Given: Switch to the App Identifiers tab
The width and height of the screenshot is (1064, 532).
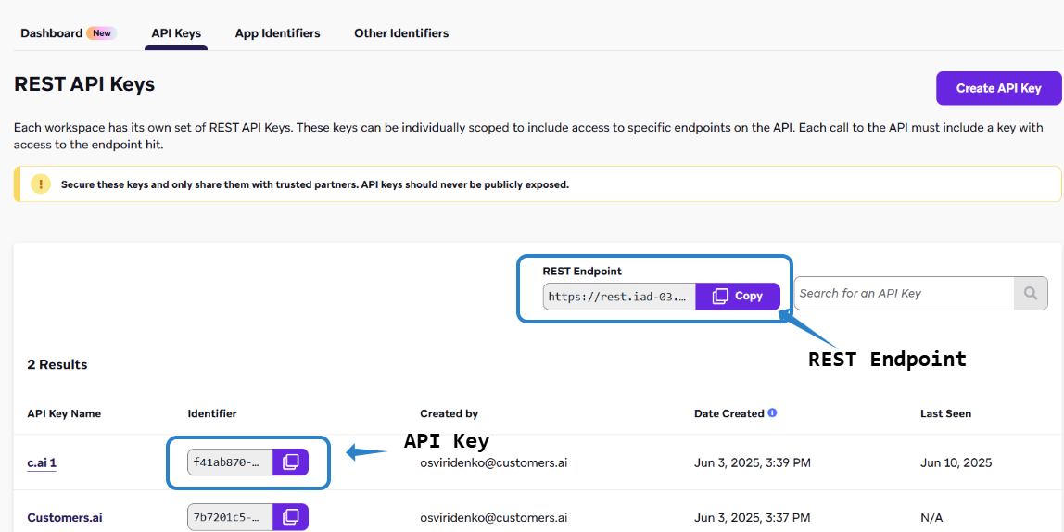Looking at the screenshot, I should click(x=277, y=32).
